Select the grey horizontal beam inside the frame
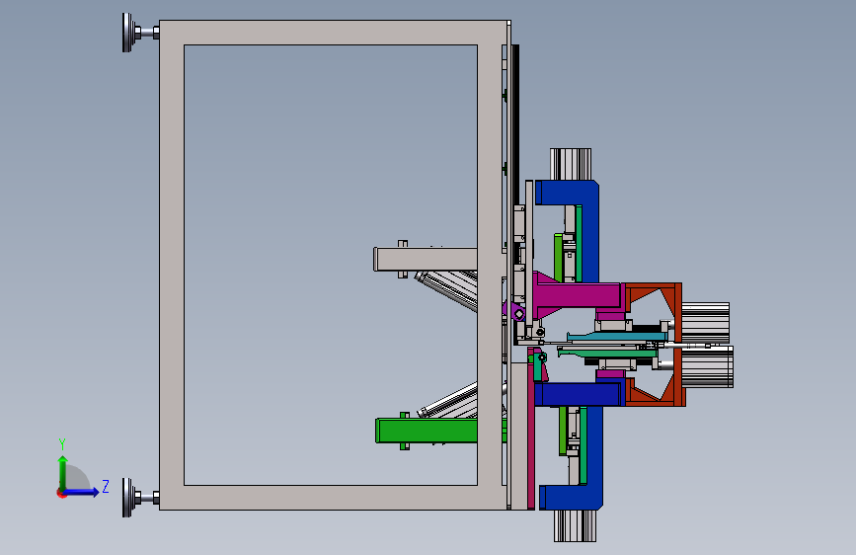 (426, 260)
